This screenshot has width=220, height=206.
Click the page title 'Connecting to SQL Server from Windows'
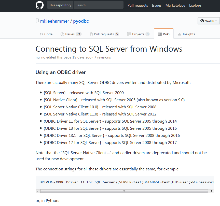[x=109, y=49]
